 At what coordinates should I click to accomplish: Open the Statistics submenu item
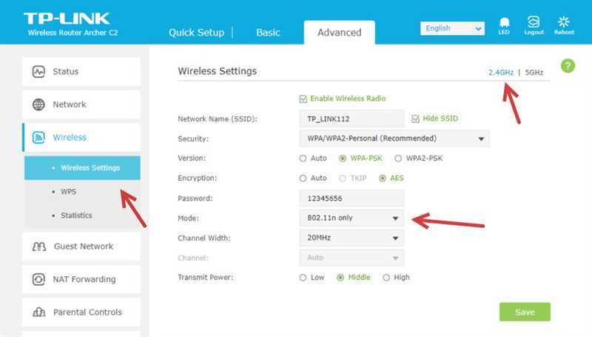(x=76, y=216)
